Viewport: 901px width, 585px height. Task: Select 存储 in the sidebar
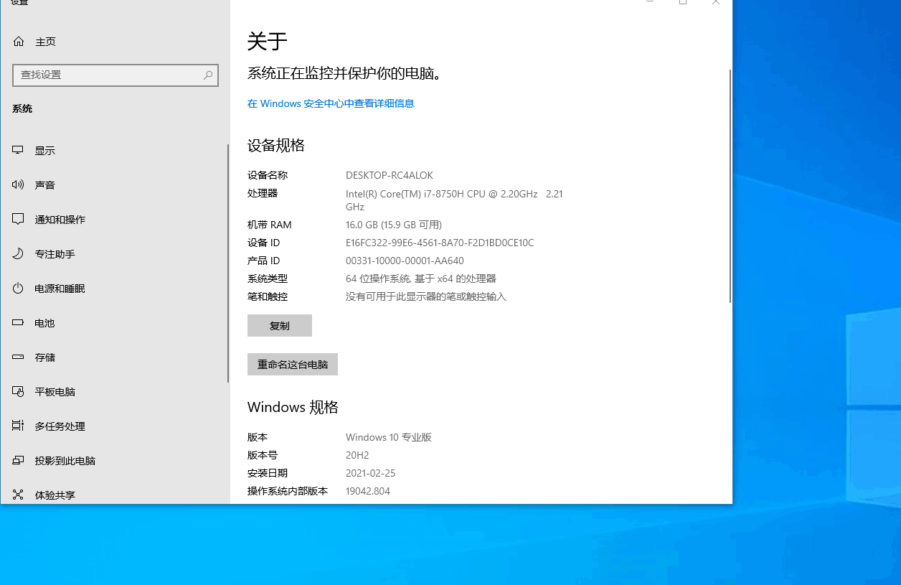coord(115,357)
